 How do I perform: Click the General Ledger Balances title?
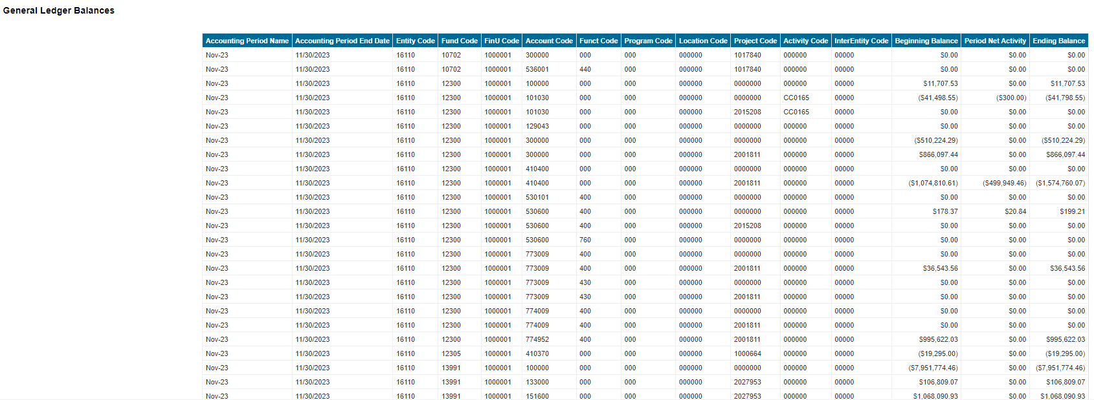coord(59,10)
